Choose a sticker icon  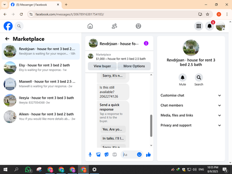point(106,155)
